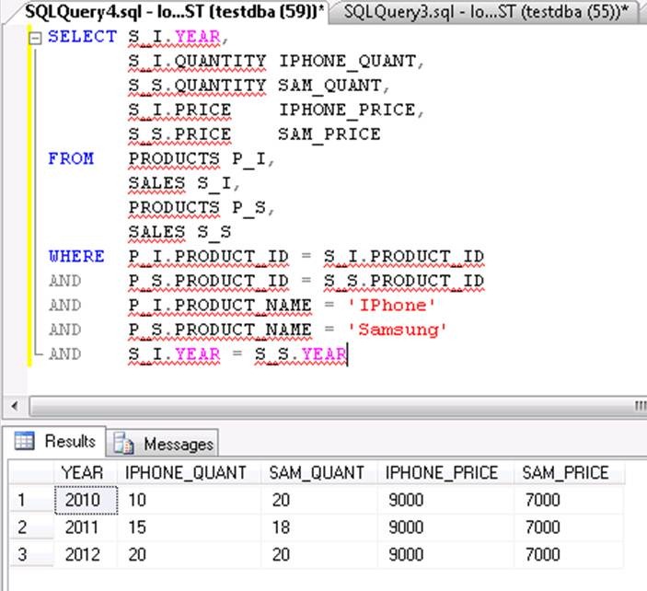The width and height of the screenshot is (647, 591).
Task: Select result row header 1
Action: 31,500
